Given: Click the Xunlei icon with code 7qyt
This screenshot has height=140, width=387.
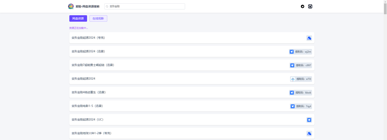Looking at the screenshot, I should tap(293, 106).
